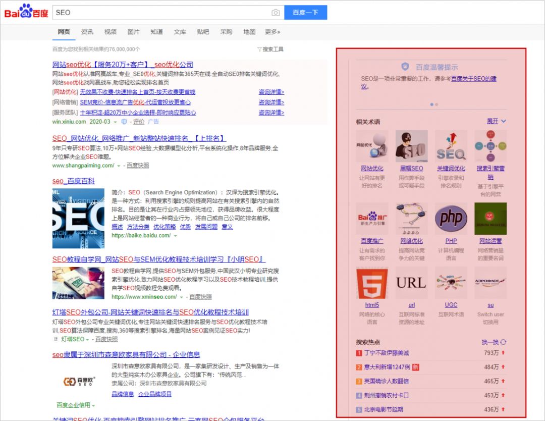Click the 百度一下 search button
This screenshot has width=545, height=421.
coord(305,12)
